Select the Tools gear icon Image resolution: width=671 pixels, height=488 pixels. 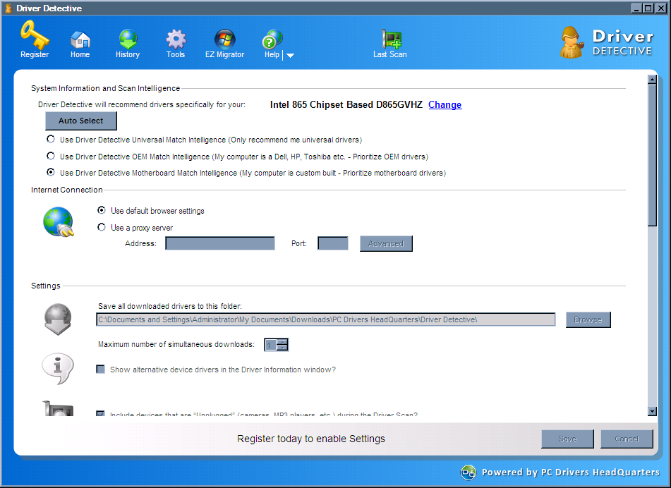176,39
